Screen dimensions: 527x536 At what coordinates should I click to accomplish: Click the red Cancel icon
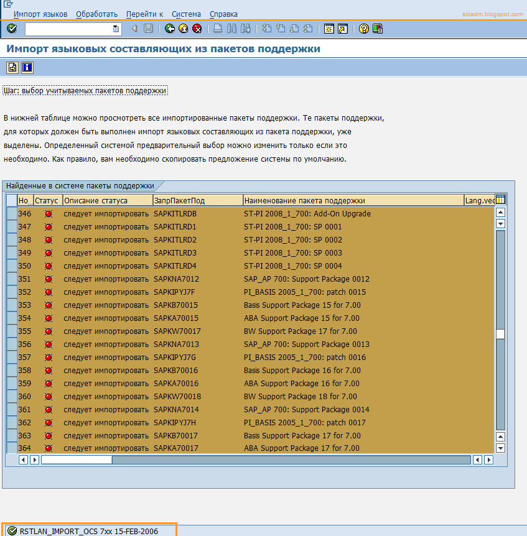click(197, 29)
